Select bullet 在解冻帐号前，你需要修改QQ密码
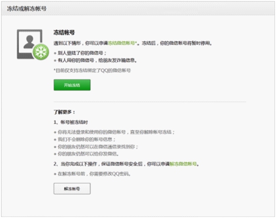Image resolution: width=276 pixels, height=218 pixels. coord(94,174)
